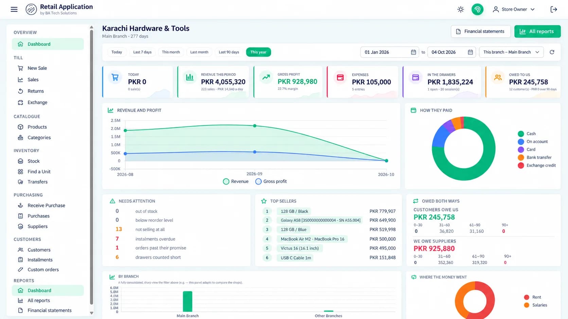Toggle Revenue series in chart legend
This screenshot has width=568, height=319.
[x=236, y=181]
